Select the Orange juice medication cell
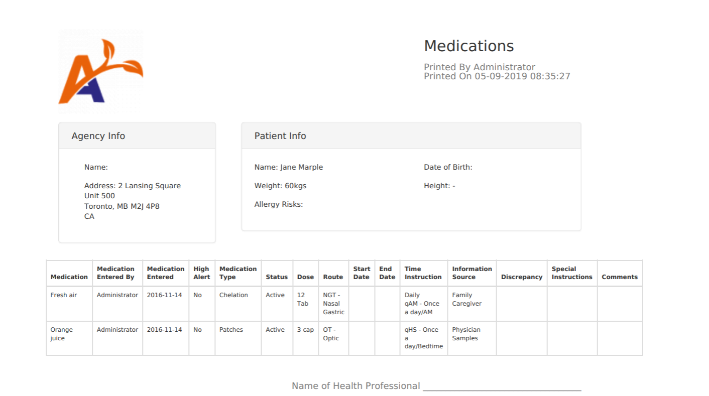Image resolution: width=709 pixels, height=396 pixels. click(61, 334)
